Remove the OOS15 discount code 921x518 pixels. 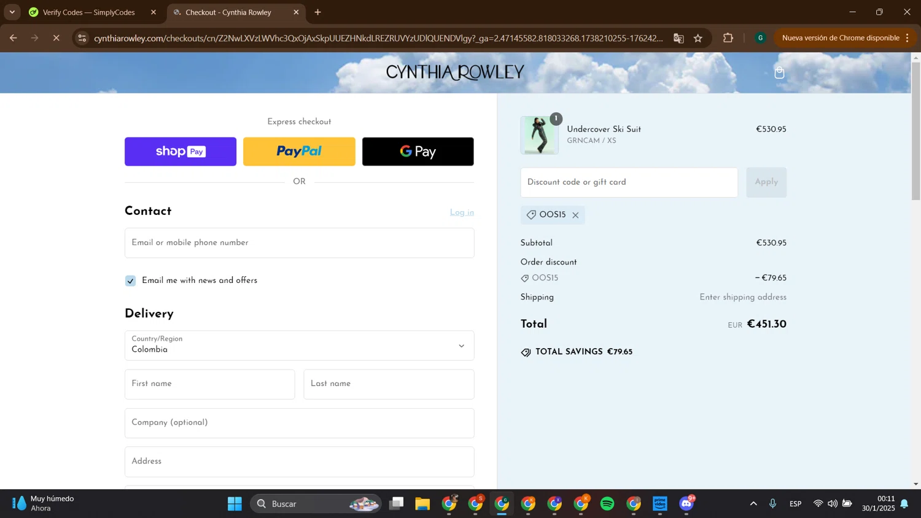[x=575, y=215]
